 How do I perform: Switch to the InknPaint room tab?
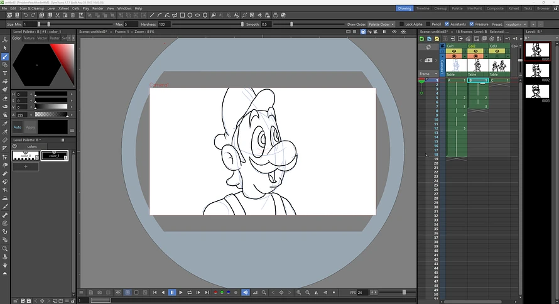click(474, 8)
